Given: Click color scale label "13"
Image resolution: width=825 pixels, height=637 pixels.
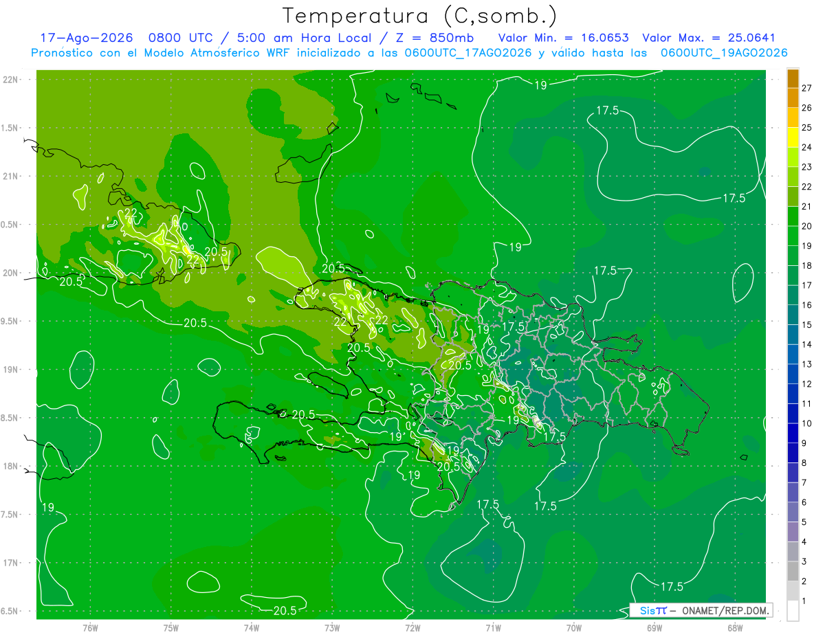Looking at the screenshot, I should [x=807, y=364].
